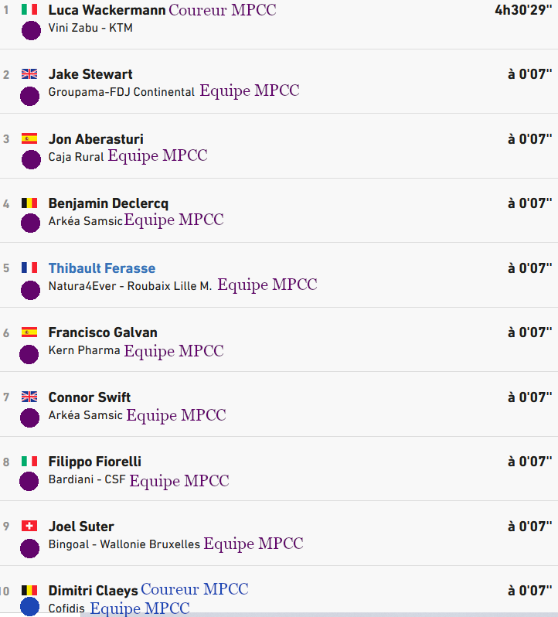558x617 pixels.
Task: Click Equipe MPCC label next to Groupama-FDJ Continental
Action: [250, 91]
